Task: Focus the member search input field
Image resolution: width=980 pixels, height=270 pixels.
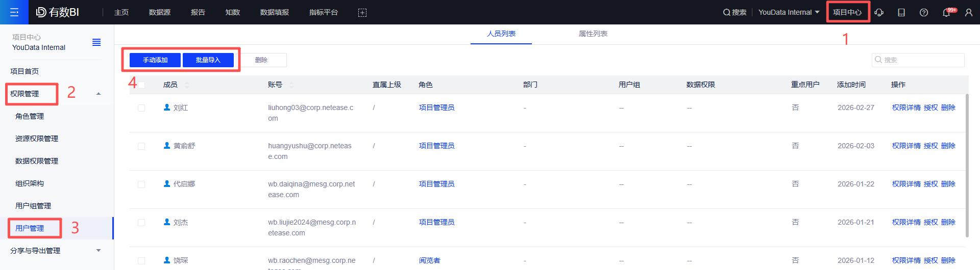Action: [918, 60]
